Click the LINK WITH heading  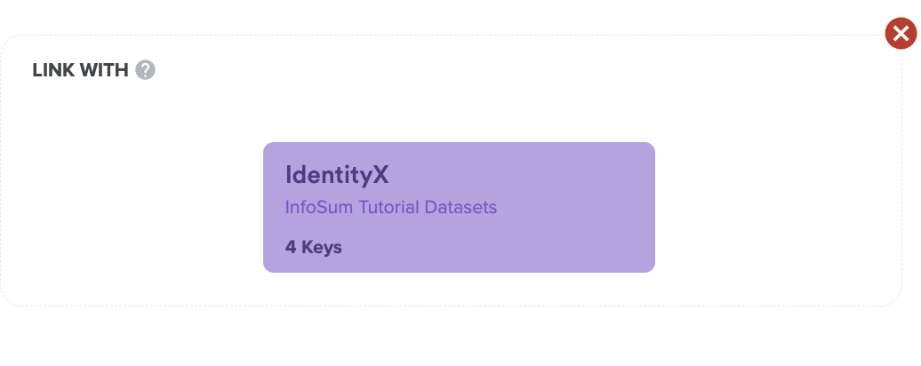tap(80, 70)
